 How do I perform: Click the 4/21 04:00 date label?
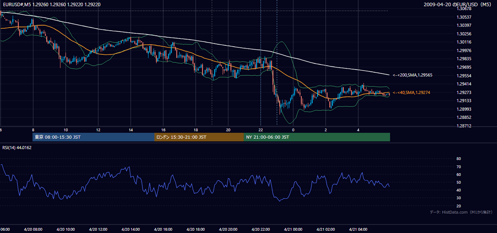coord(358,230)
